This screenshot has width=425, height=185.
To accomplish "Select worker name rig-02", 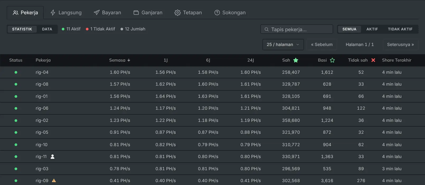I will pos(42,121).
